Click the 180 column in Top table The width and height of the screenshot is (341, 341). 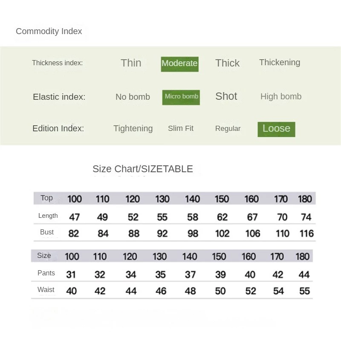coord(305,199)
